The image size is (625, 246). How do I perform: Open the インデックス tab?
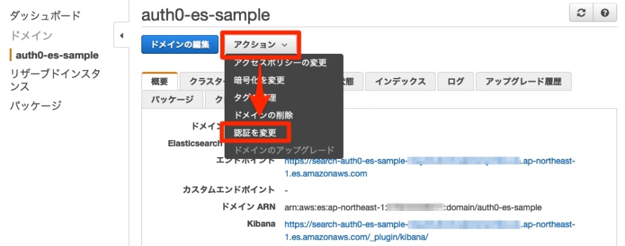[x=400, y=82]
